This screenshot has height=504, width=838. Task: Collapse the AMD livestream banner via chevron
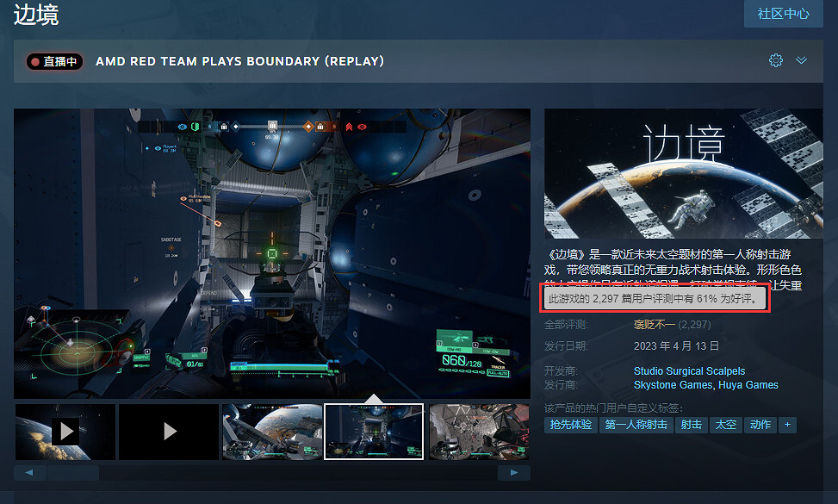click(x=802, y=60)
